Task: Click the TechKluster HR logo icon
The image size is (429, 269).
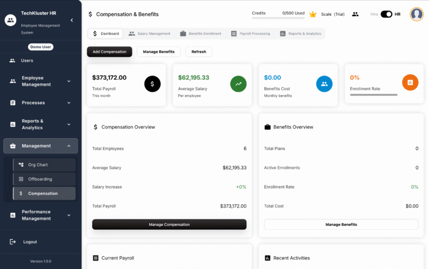Action: [x=10, y=20]
